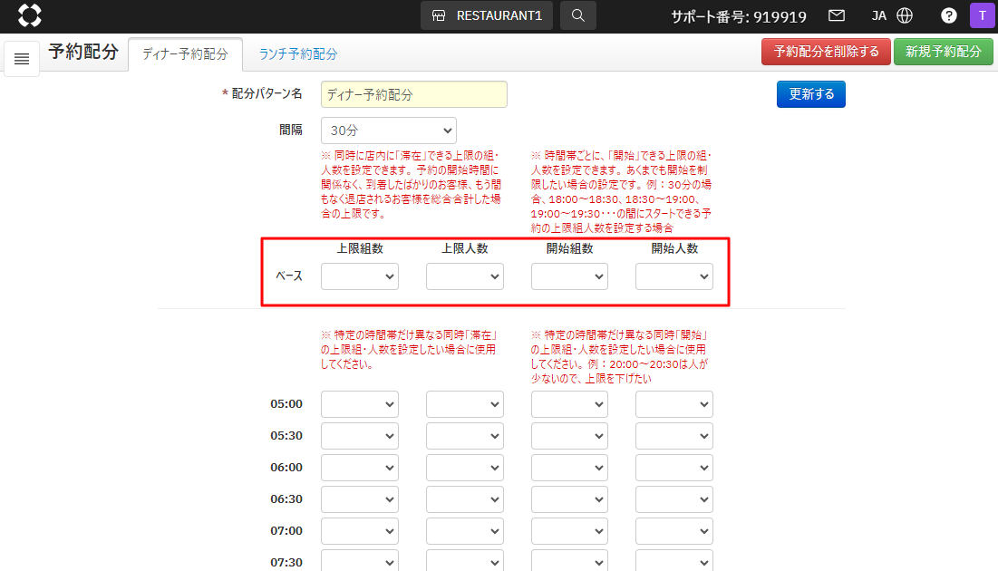Image resolution: width=998 pixels, height=571 pixels.
Task: Click the JA language label
Action: click(x=879, y=15)
